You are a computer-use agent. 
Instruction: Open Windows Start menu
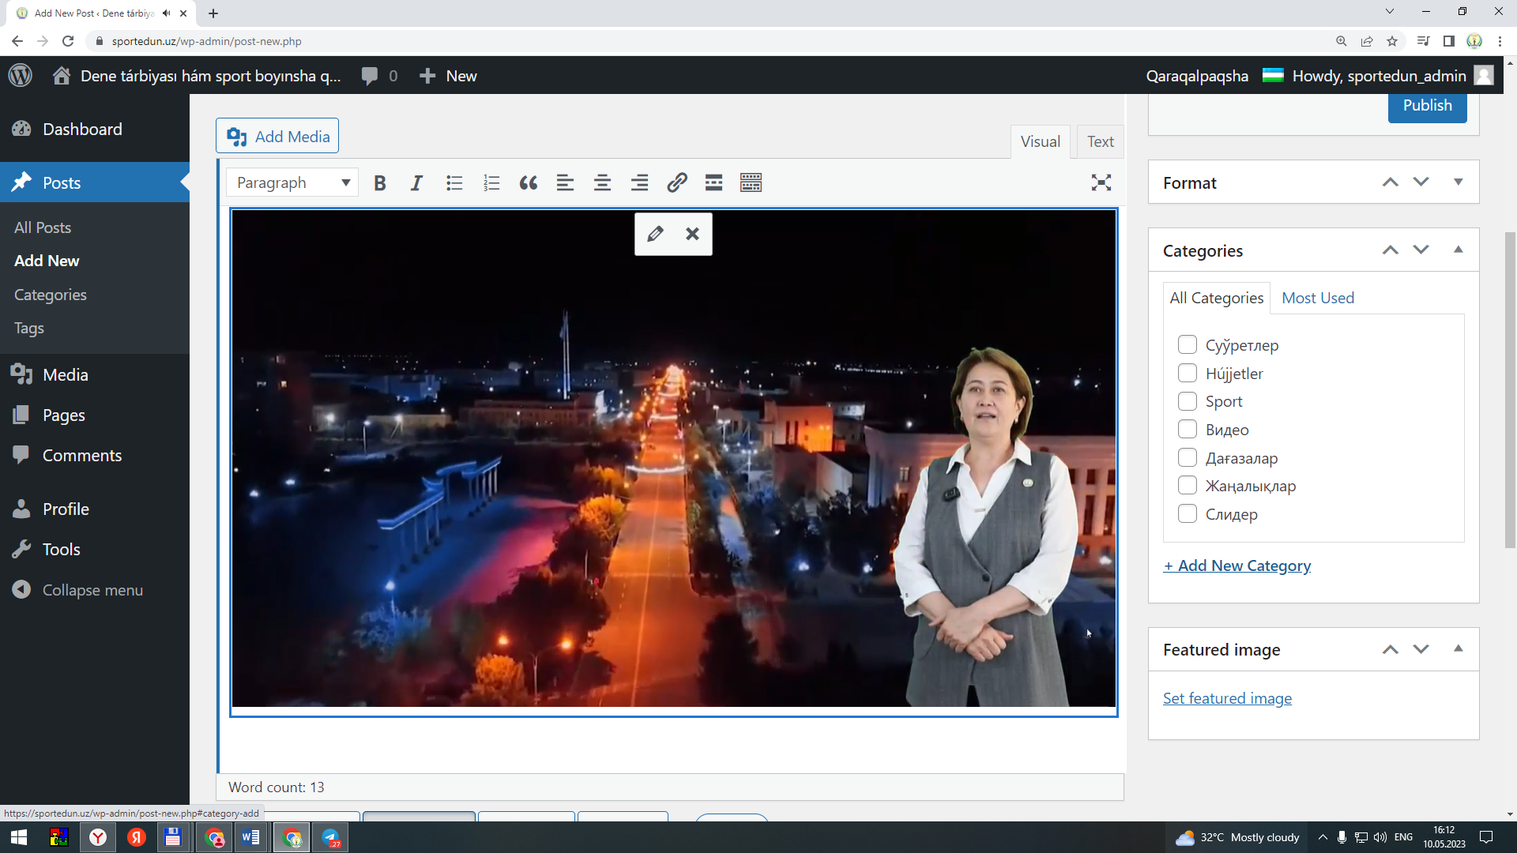(19, 837)
